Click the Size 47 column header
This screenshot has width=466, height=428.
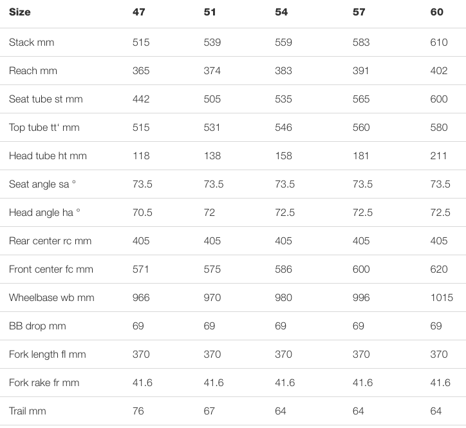coord(139,12)
